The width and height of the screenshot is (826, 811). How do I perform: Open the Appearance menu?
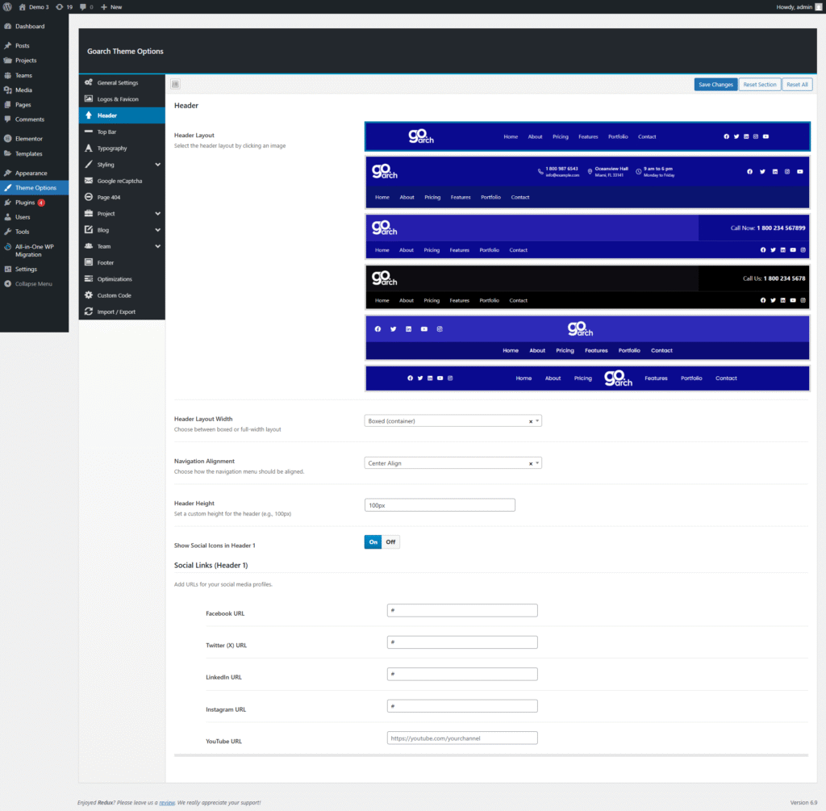(34, 173)
